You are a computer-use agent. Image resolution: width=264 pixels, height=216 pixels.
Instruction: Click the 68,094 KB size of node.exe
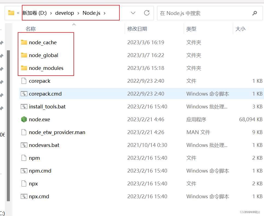coord(251,119)
